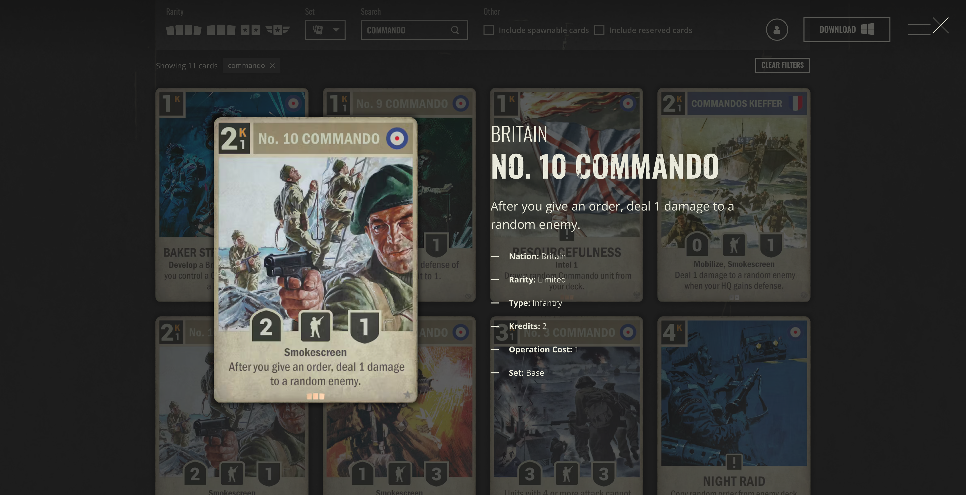The image size is (966, 495).
Task: Enable the Include reserved cards checkbox
Action: 599,30
